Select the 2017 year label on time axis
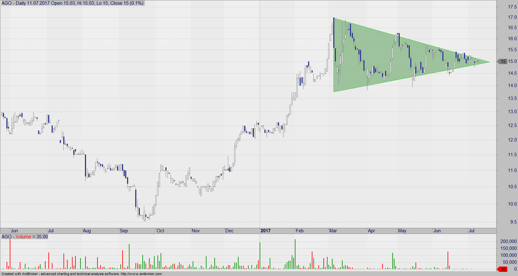The image size is (518, 276). click(266, 231)
